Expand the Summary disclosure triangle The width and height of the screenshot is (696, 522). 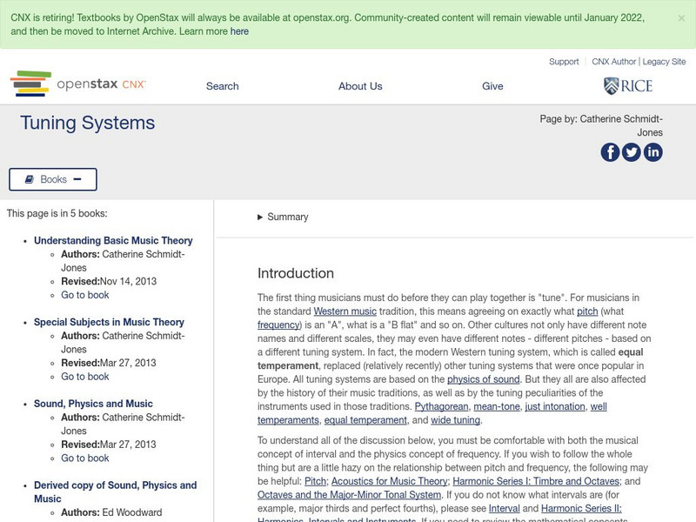tap(258, 217)
